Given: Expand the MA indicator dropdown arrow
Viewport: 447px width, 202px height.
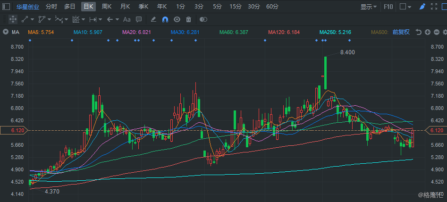Looking at the screenshot, I should (5, 32).
